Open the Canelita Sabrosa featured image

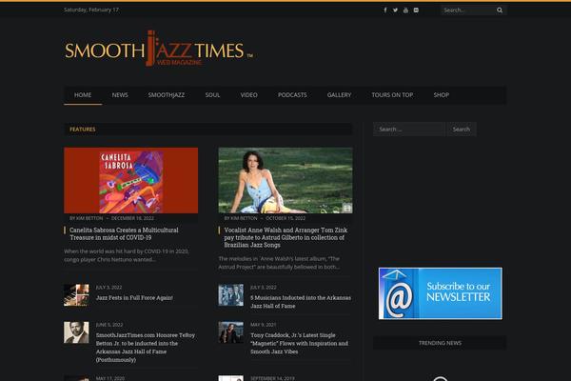pos(131,180)
